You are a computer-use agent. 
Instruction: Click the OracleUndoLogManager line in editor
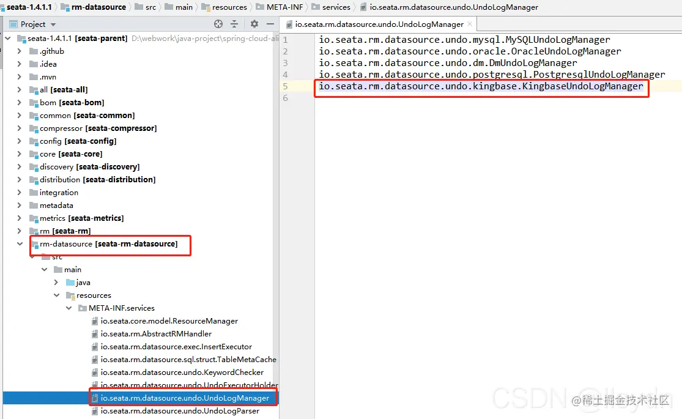click(470, 51)
